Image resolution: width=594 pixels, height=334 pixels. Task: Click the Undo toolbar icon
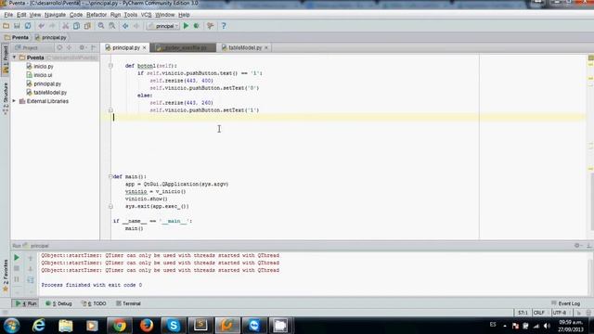click(41, 26)
